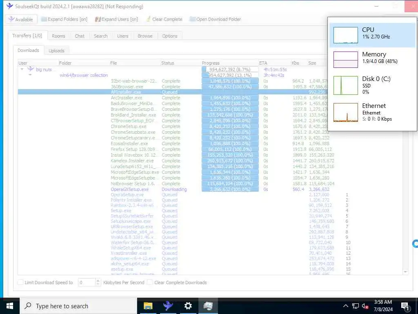Select the Uploads sub-tab
Screen dimensions: 418x314
[x=56, y=51]
